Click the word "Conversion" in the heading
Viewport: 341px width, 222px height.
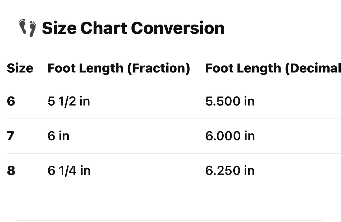(x=178, y=28)
